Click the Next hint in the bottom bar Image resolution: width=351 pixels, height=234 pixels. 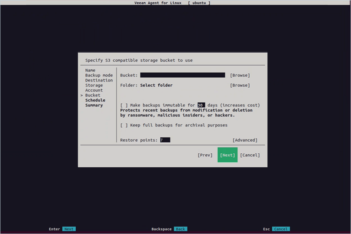pyautogui.click(x=69, y=229)
